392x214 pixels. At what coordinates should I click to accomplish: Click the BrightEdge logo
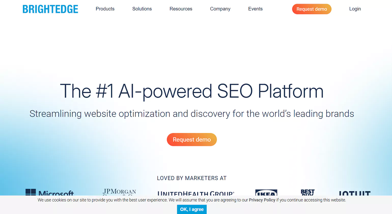coord(50,9)
